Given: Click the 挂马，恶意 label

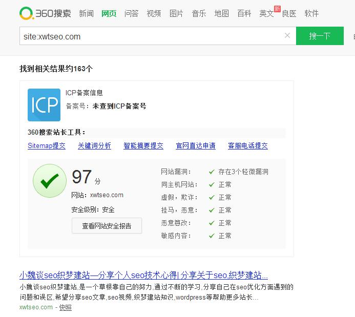Looking at the screenshot, I should [x=179, y=210].
